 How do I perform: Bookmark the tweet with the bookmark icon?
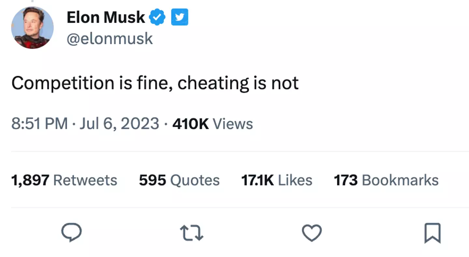(x=432, y=233)
